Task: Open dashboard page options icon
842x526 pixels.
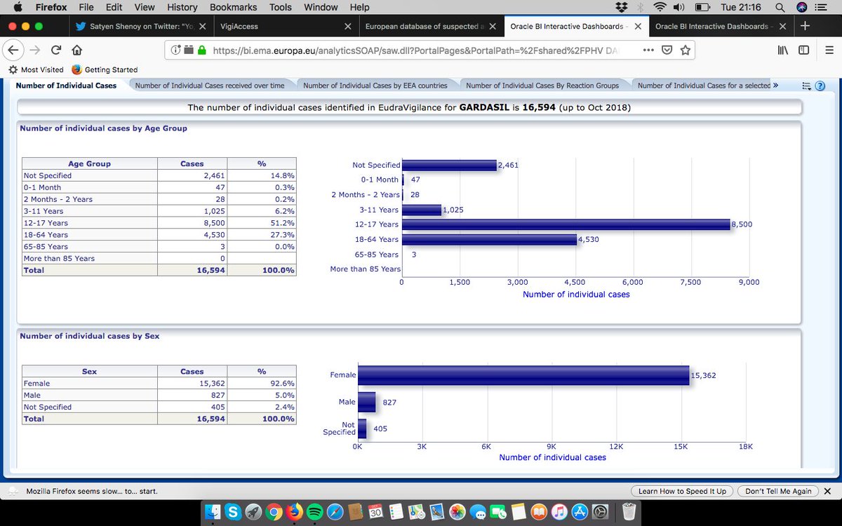Action: coord(806,86)
